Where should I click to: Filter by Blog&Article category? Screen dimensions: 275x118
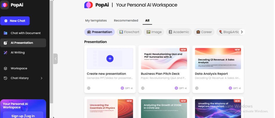click(228, 32)
